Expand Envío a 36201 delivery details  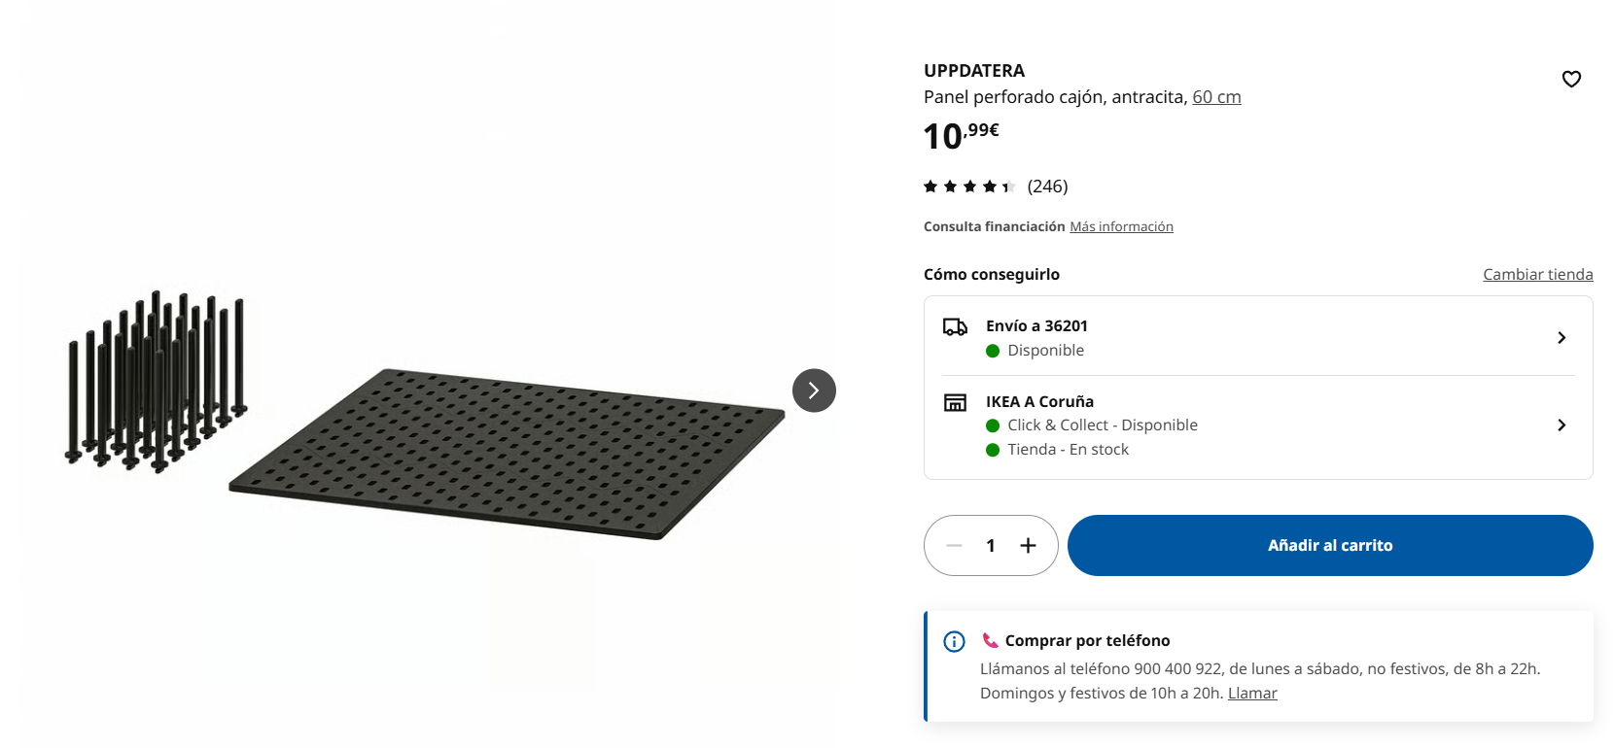click(x=1258, y=337)
